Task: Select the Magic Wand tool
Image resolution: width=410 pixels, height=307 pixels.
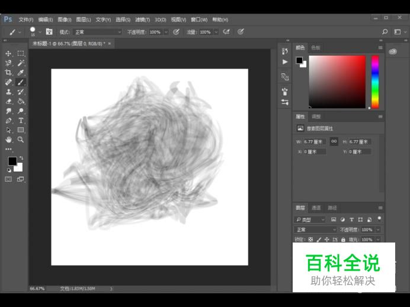Action: coord(21,63)
